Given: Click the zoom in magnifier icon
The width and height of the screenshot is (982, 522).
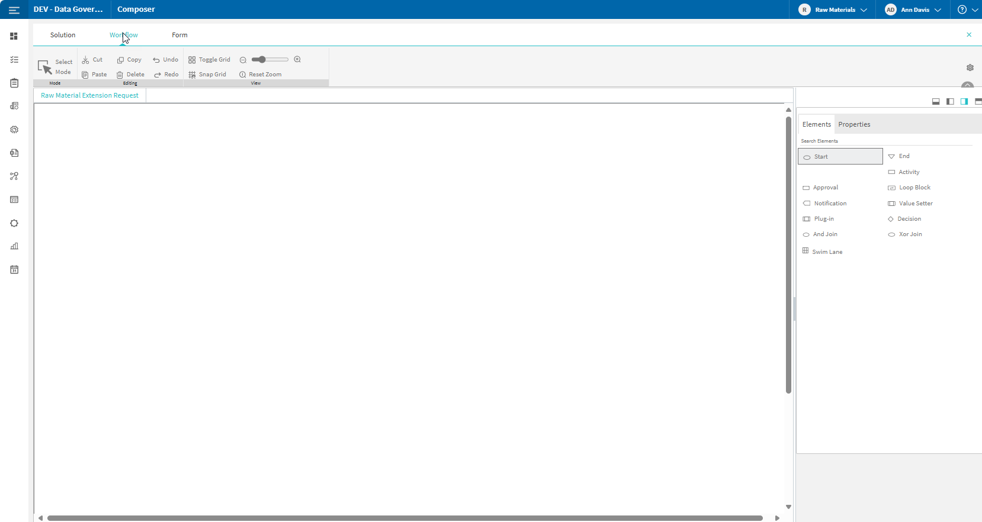Looking at the screenshot, I should click(x=297, y=59).
